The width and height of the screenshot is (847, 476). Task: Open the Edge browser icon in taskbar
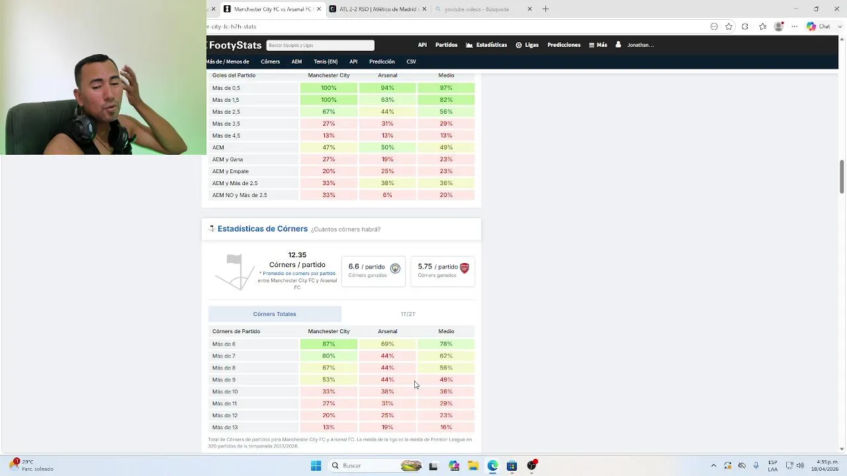492,465
